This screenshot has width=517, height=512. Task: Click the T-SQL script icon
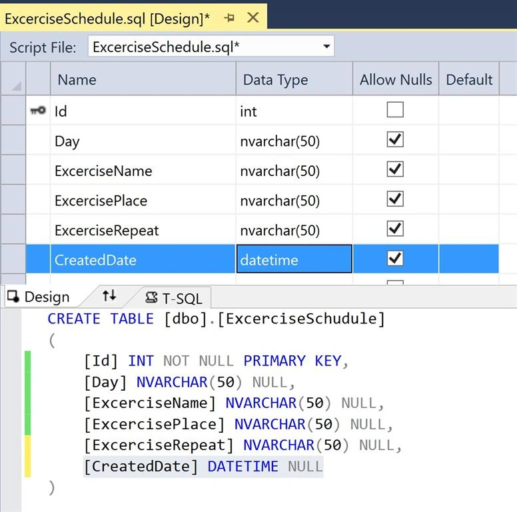[x=152, y=297]
